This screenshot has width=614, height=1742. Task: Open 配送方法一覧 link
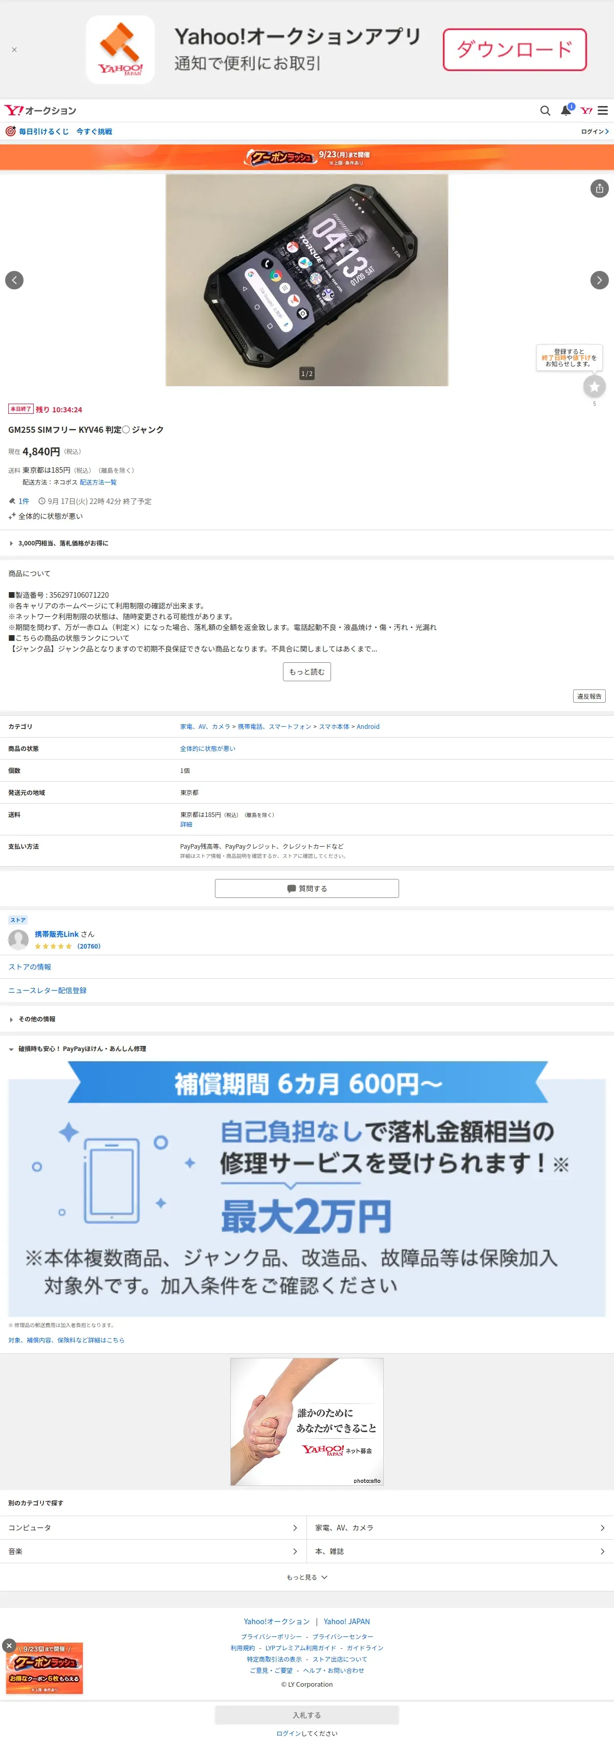(98, 482)
